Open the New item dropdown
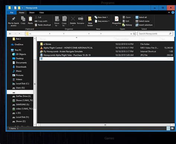 [x=101, y=17]
